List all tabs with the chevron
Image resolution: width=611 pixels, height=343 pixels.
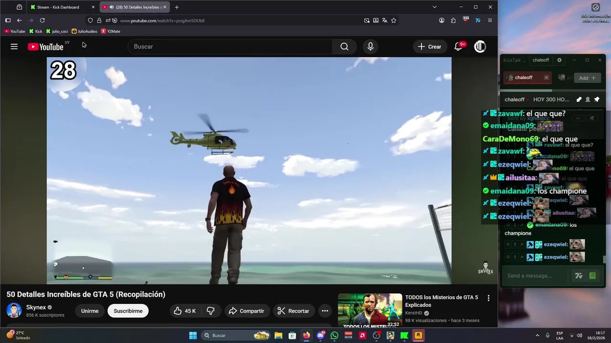(x=434, y=7)
